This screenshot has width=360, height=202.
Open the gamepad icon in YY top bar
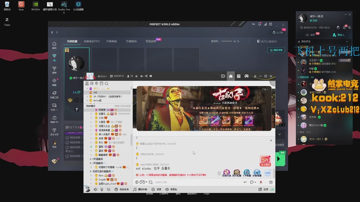coord(246,76)
